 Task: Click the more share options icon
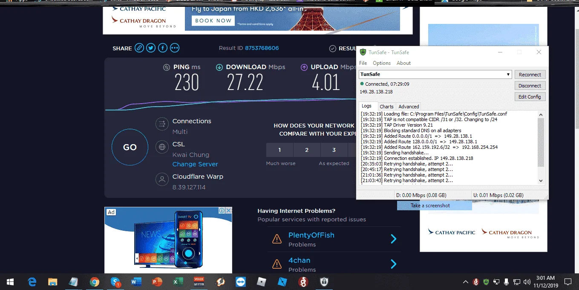pyautogui.click(x=175, y=48)
